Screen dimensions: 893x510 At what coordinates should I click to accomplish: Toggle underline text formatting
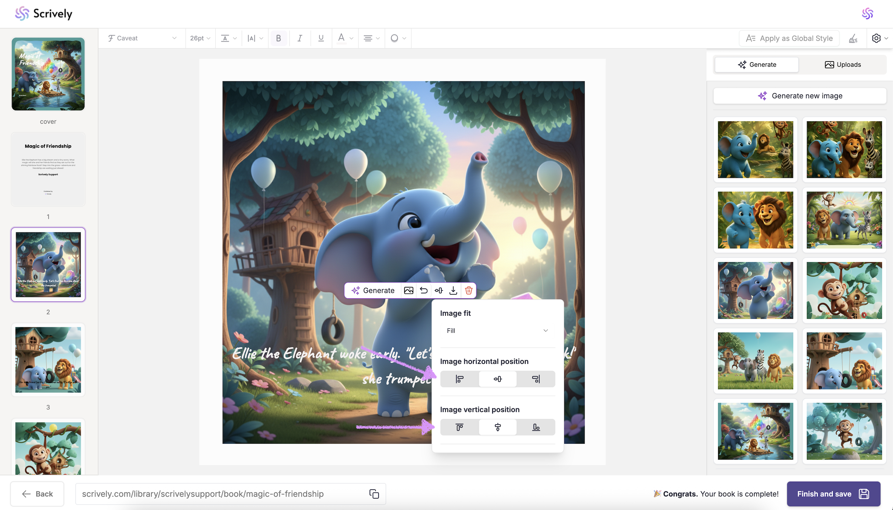point(321,38)
